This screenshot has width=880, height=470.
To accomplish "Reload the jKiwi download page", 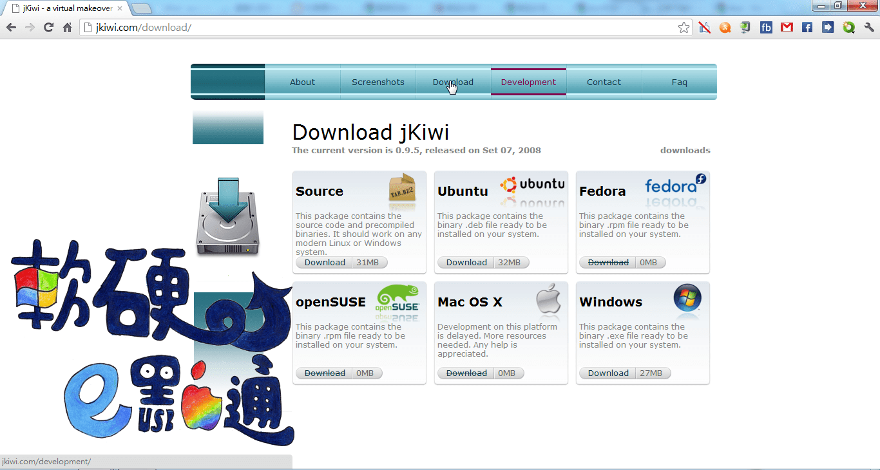I will pos(48,28).
